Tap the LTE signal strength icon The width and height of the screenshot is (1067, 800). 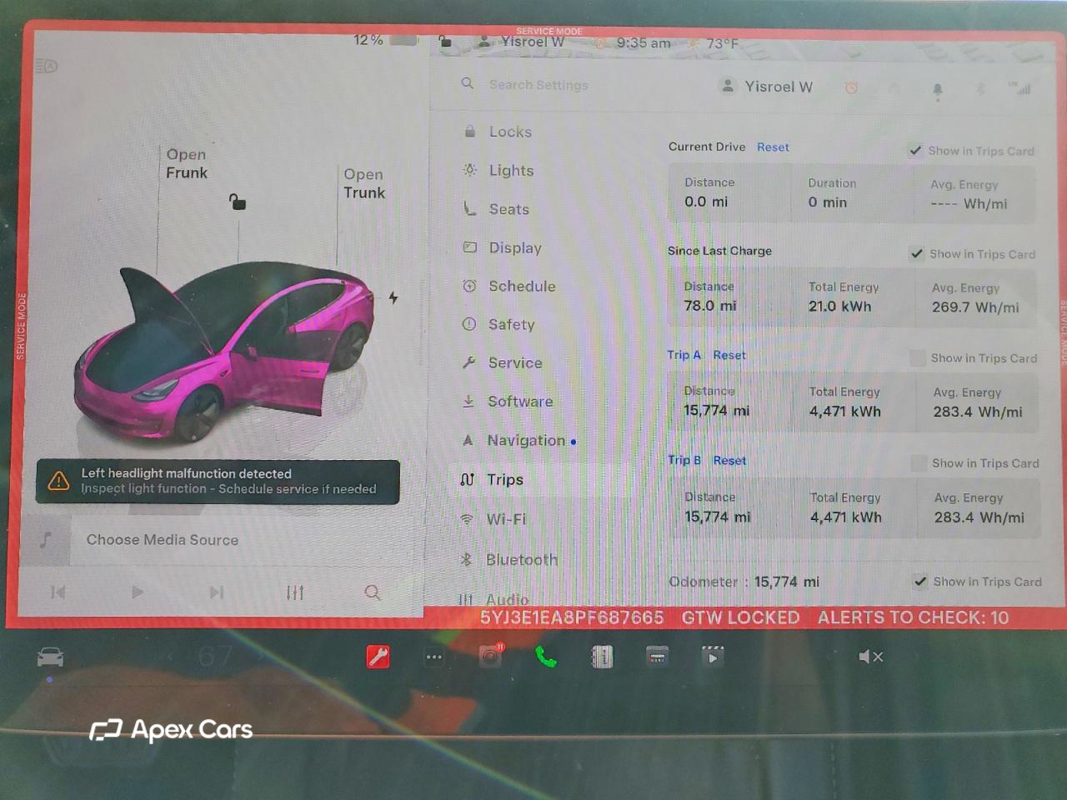[x=1019, y=87]
